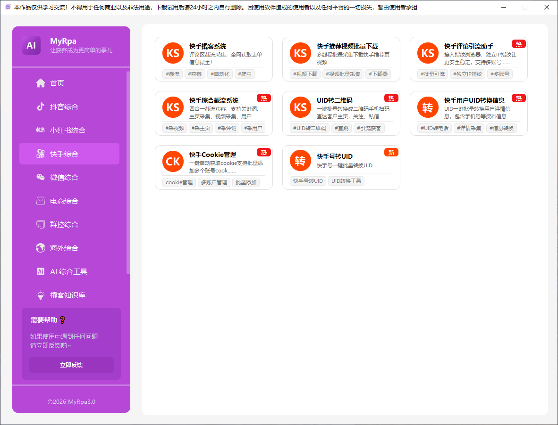The width and height of the screenshot is (558, 425).
Task: Click the sidebar vertical scrollbar
Action: (x=128, y=172)
